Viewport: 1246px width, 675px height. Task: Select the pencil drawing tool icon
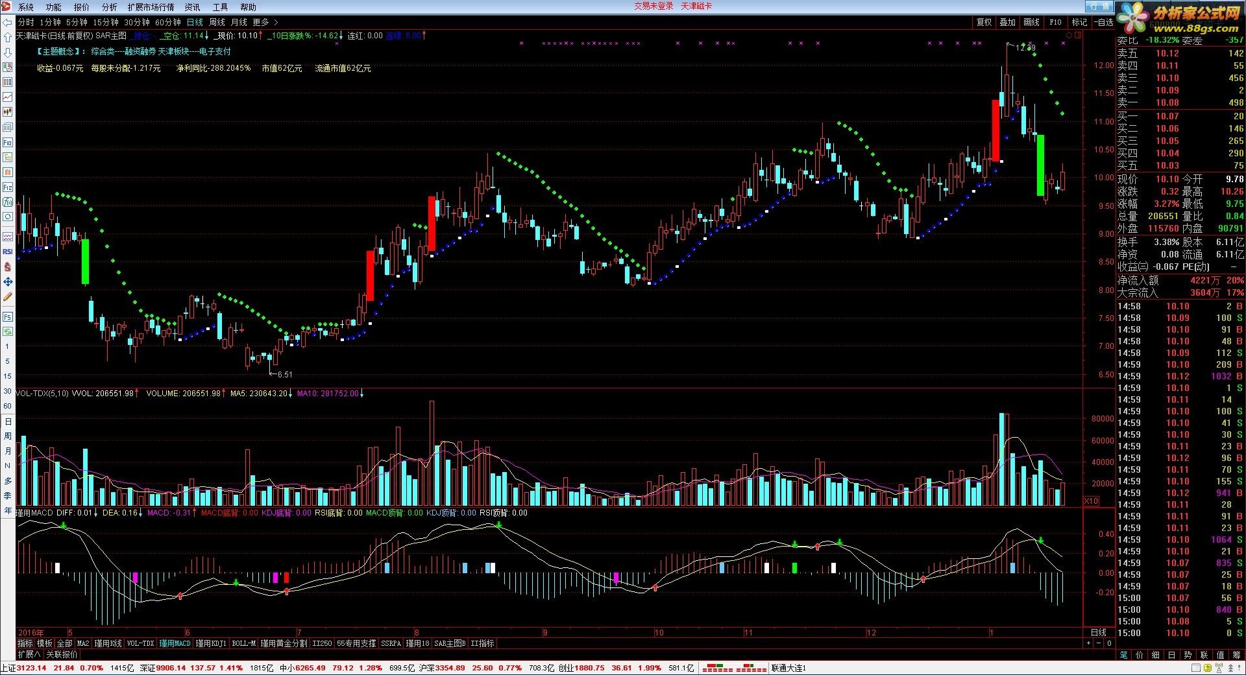pos(8,296)
